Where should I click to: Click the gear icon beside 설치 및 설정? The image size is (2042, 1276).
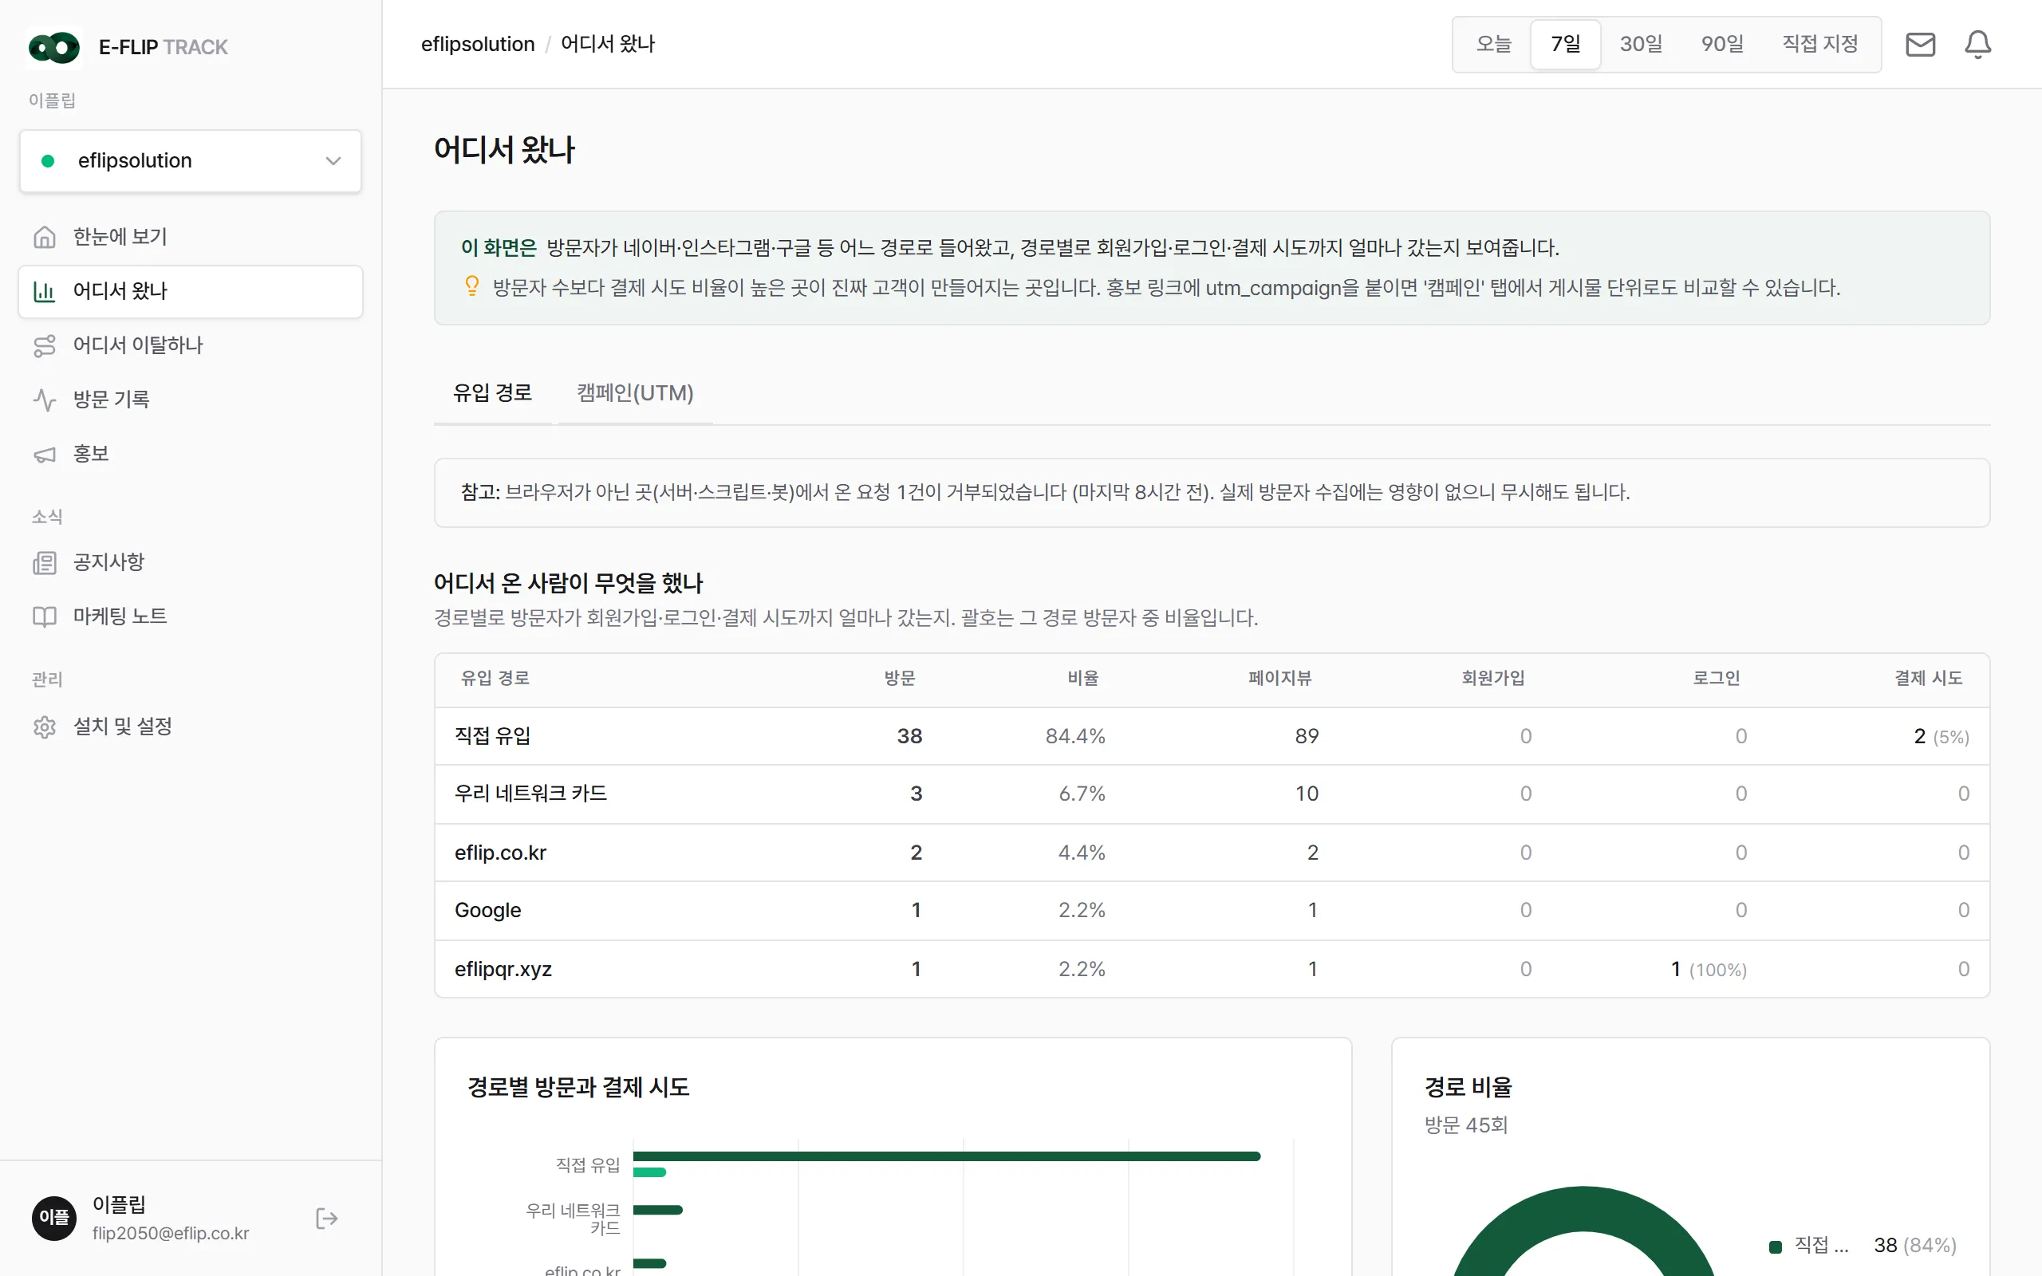[x=45, y=727]
